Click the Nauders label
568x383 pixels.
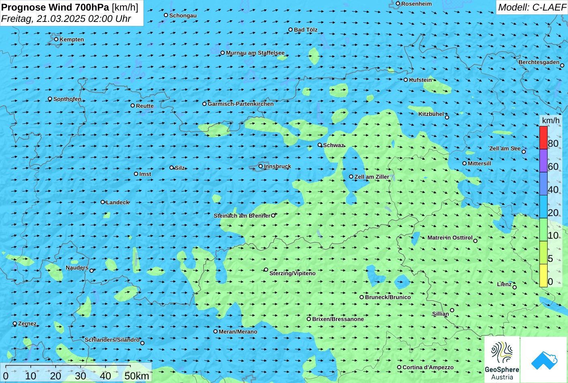tap(77, 267)
